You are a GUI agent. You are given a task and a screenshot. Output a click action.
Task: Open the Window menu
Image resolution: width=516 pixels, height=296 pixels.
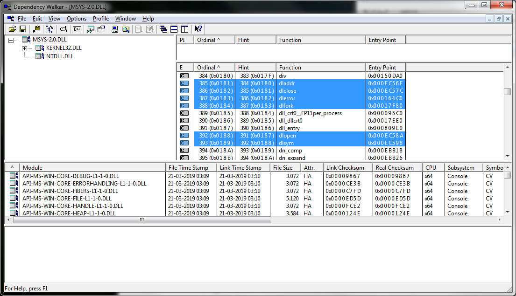coord(125,19)
